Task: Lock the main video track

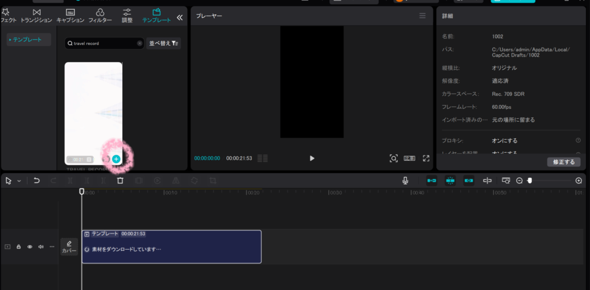Action: 18,247
